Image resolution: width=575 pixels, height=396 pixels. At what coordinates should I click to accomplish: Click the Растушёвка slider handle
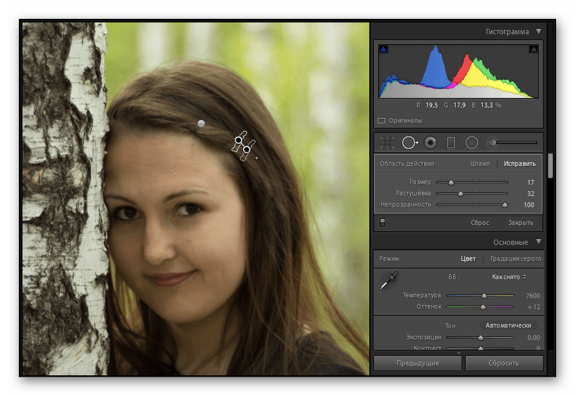[x=460, y=194]
